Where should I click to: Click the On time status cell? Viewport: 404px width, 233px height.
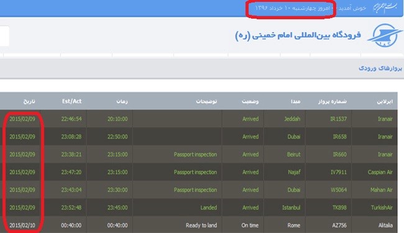click(250, 226)
